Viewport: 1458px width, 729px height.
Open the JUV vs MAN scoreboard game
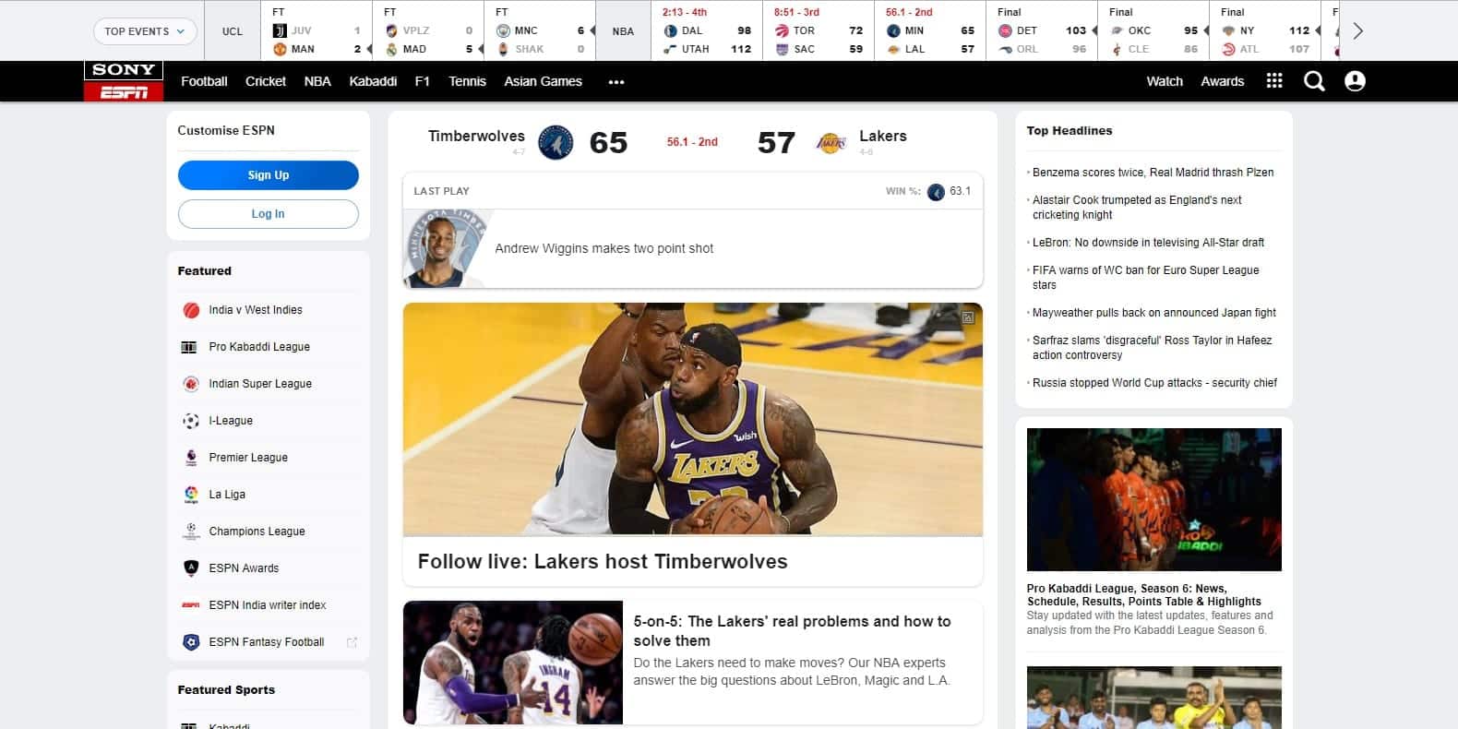click(317, 30)
